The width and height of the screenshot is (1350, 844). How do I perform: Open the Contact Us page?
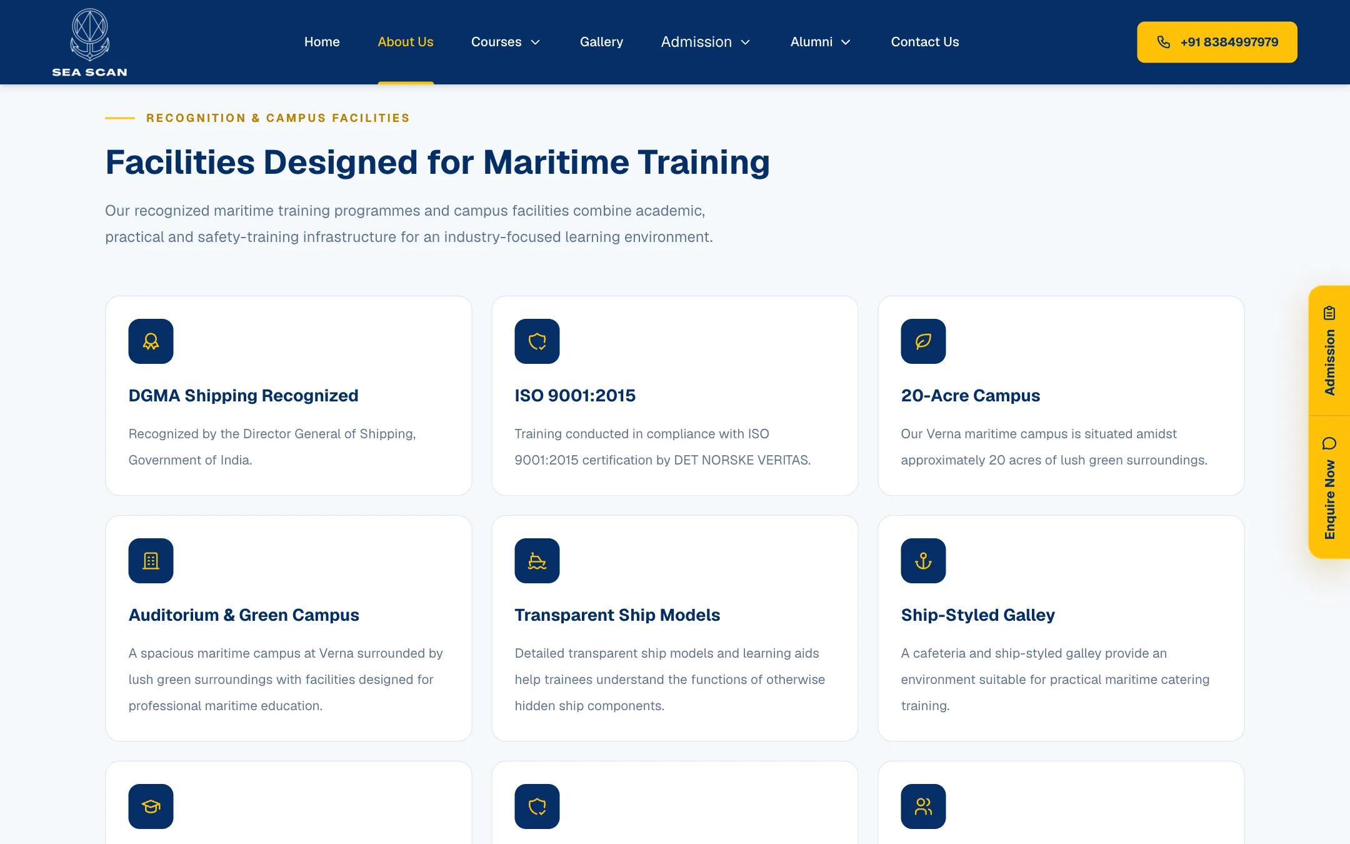point(925,42)
